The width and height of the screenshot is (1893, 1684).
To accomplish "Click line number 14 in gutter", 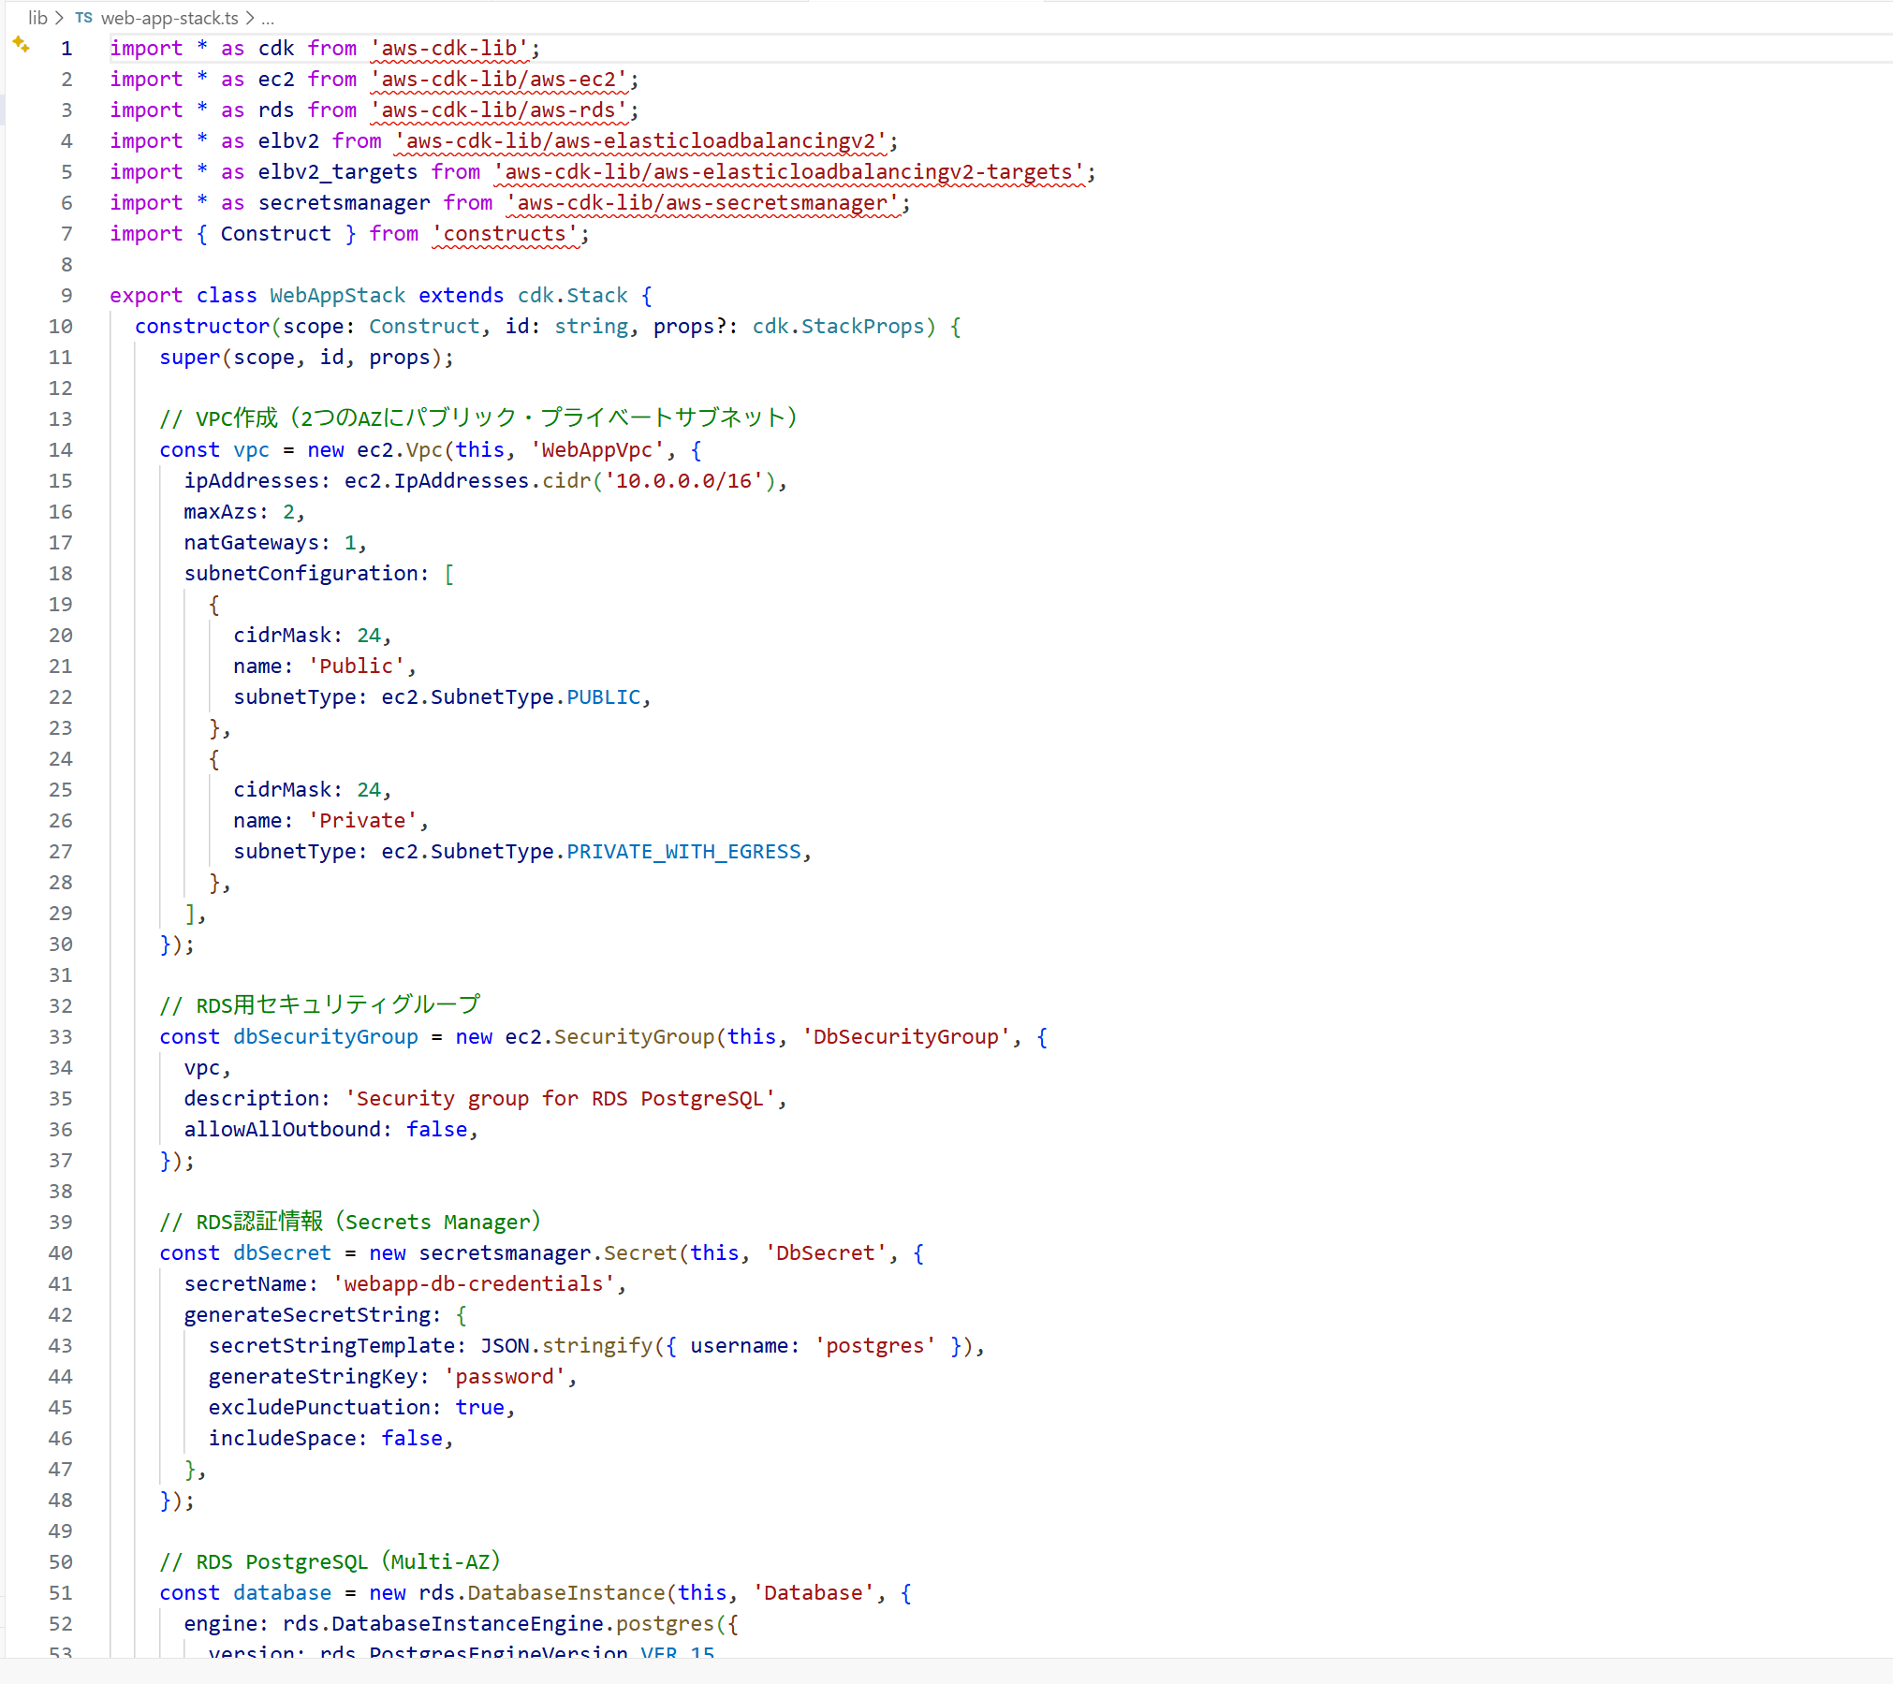I will (61, 449).
